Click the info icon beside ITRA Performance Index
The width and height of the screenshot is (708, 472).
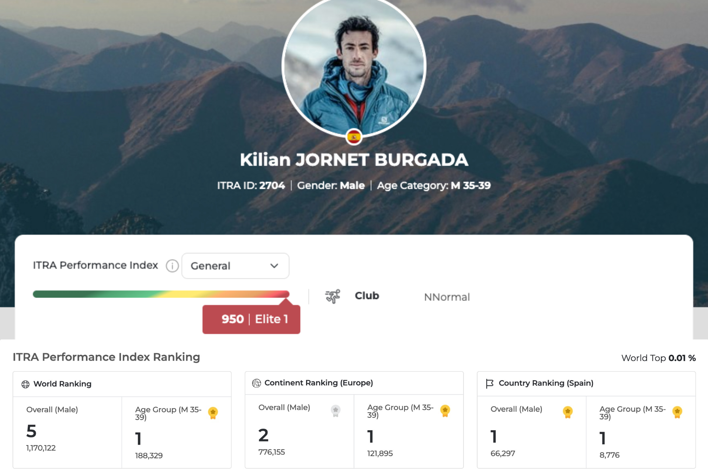point(172,265)
